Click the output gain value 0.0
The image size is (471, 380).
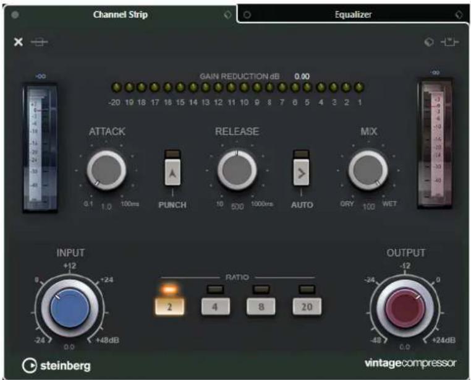click(x=405, y=347)
